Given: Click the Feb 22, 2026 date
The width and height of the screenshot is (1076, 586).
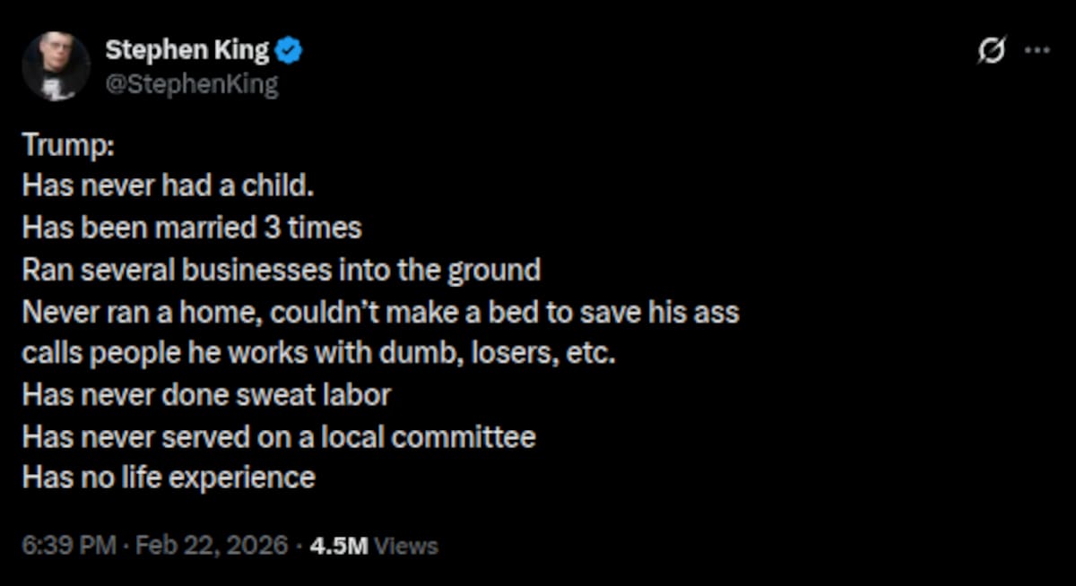Looking at the screenshot, I should point(212,545).
